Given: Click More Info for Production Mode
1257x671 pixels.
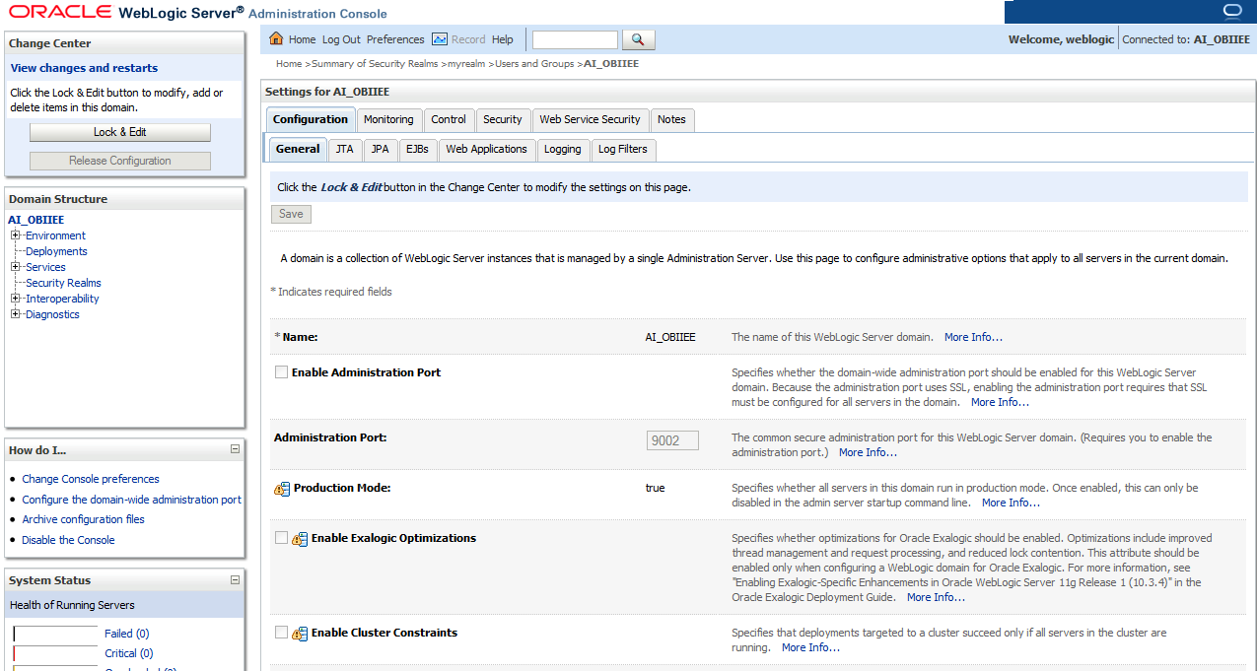Looking at the screenshot, I should pyautogui.click(x=1011, y=503).
